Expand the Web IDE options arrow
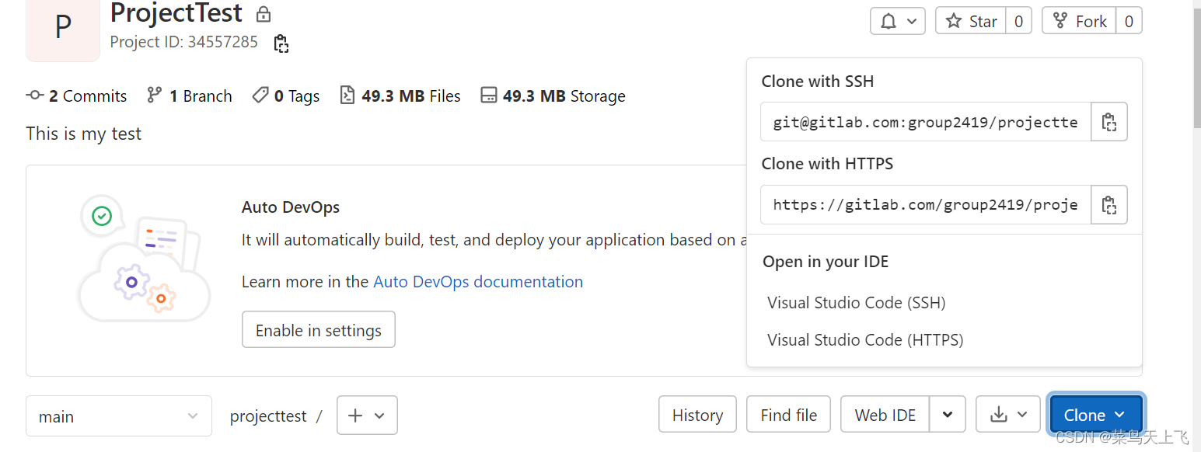The width and height of the screenshot is (1201, 452). click(x=948, y=415)
